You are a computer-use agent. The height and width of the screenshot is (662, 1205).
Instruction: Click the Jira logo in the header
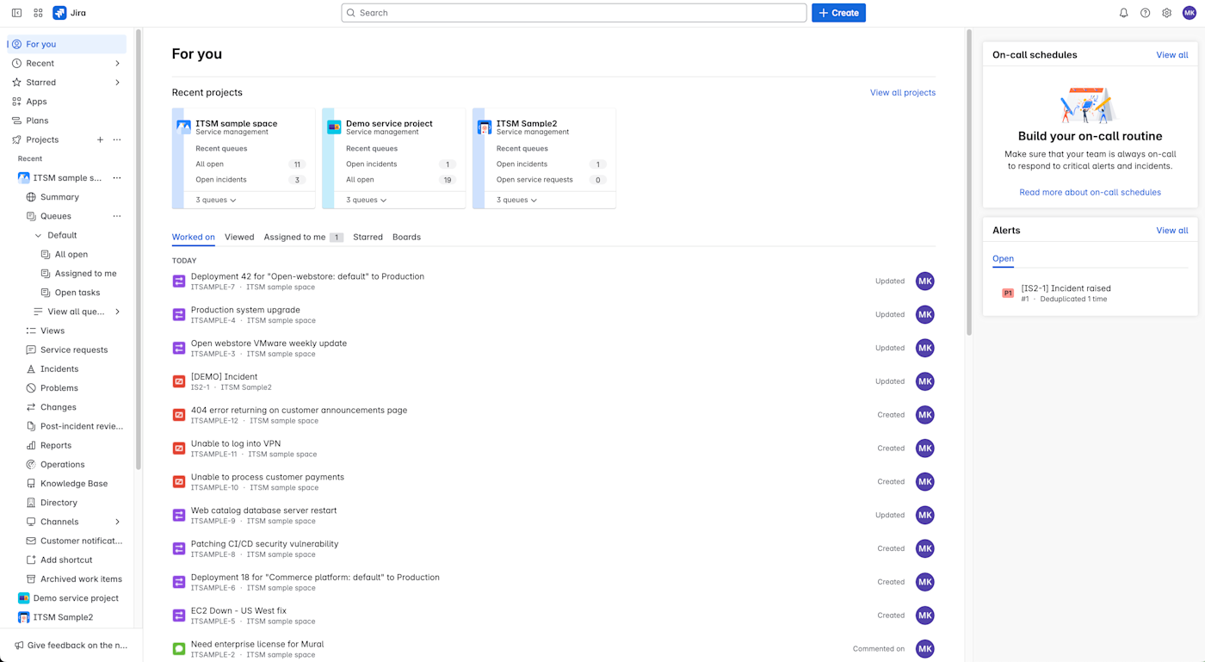[x=69, y=13]
